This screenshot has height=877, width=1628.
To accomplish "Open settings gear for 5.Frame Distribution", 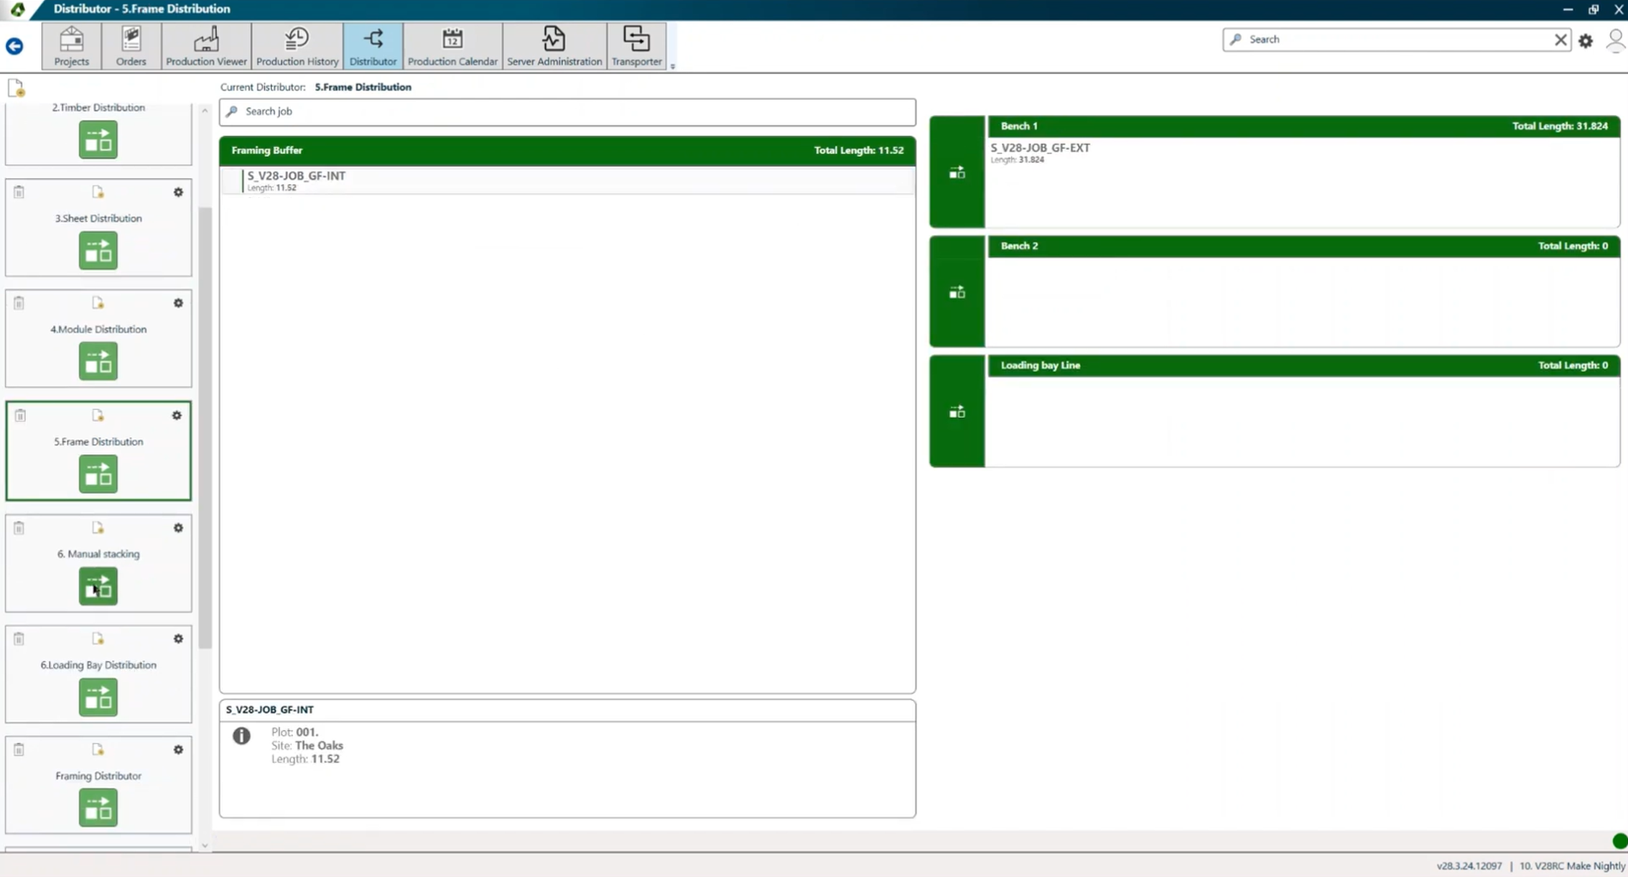I will (177, 415).
